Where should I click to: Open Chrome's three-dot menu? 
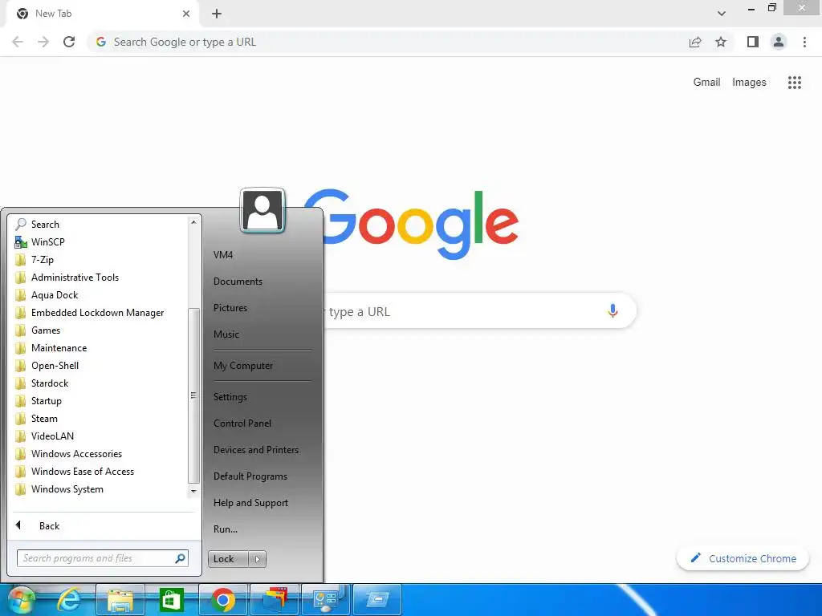(804, 42)
